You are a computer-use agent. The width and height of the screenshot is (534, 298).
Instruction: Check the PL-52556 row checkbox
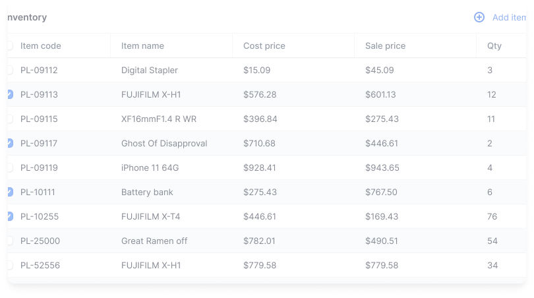tap(10, 265)
